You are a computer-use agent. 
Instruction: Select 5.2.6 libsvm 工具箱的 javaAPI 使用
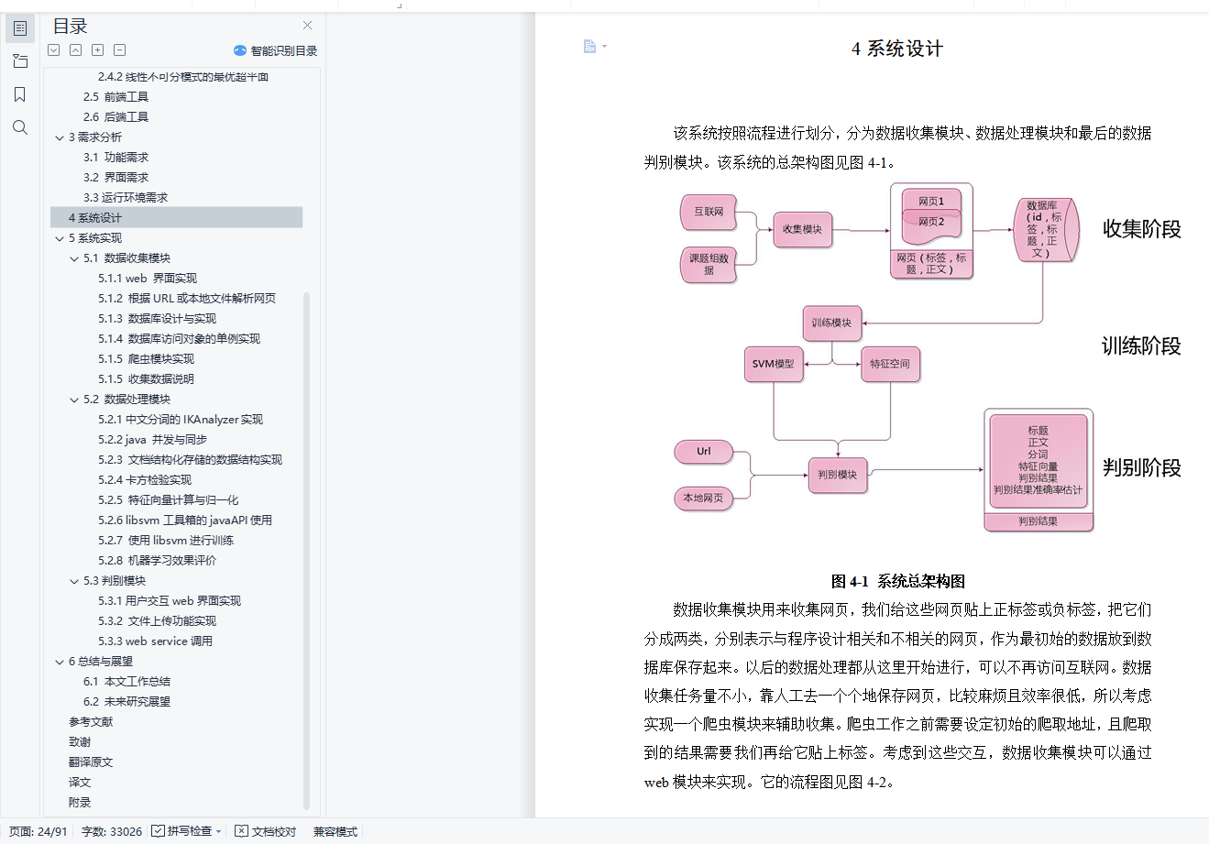(x=185, y=521)
